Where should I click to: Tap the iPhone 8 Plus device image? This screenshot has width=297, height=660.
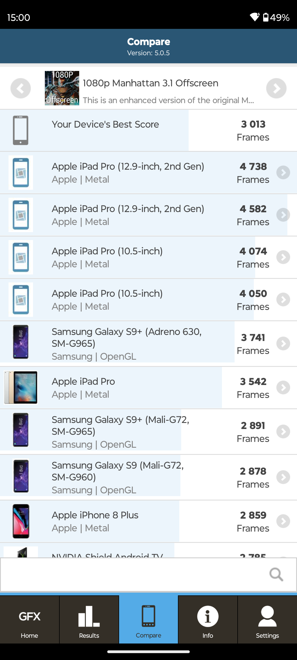[x=21, y=521]
